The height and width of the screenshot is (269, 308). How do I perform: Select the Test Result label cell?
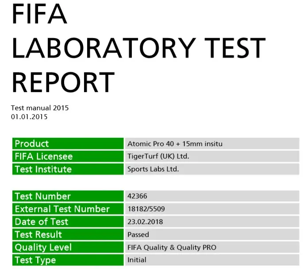click(x=68, y=235)
